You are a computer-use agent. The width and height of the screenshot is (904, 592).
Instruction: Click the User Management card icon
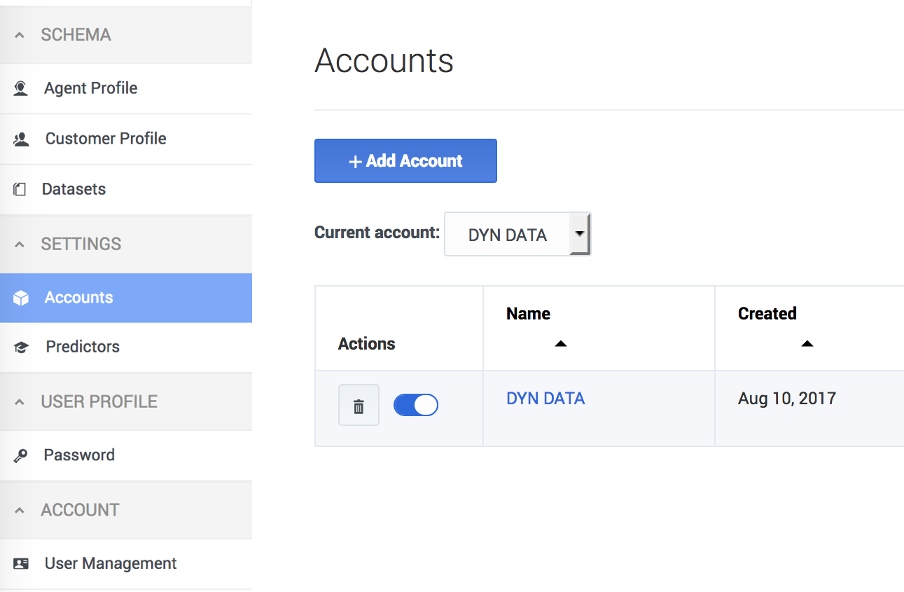(21, 563)
